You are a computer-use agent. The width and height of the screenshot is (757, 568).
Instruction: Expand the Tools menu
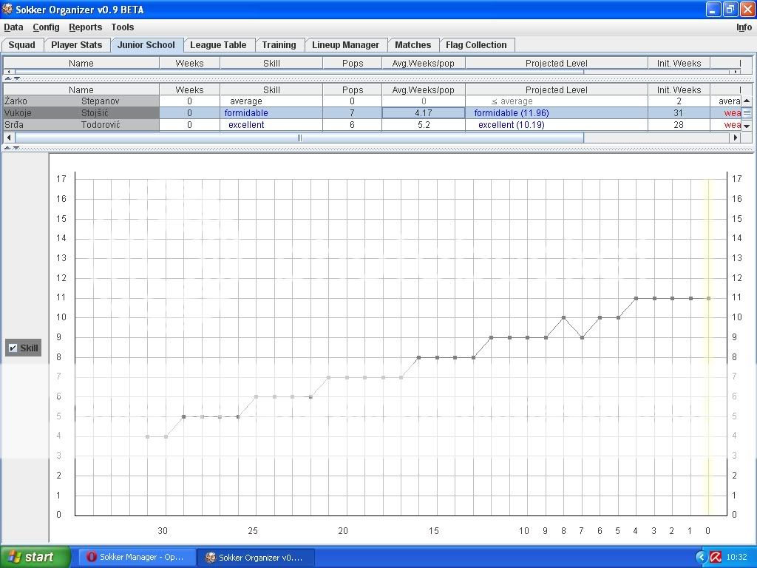(x=122, y=27)
